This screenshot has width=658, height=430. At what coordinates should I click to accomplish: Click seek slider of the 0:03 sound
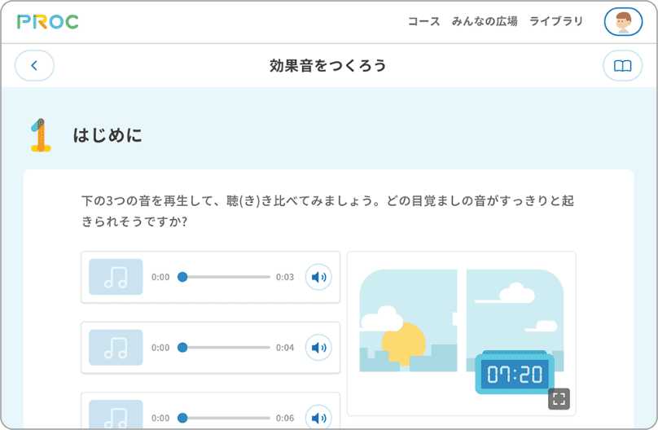(224, 277)
